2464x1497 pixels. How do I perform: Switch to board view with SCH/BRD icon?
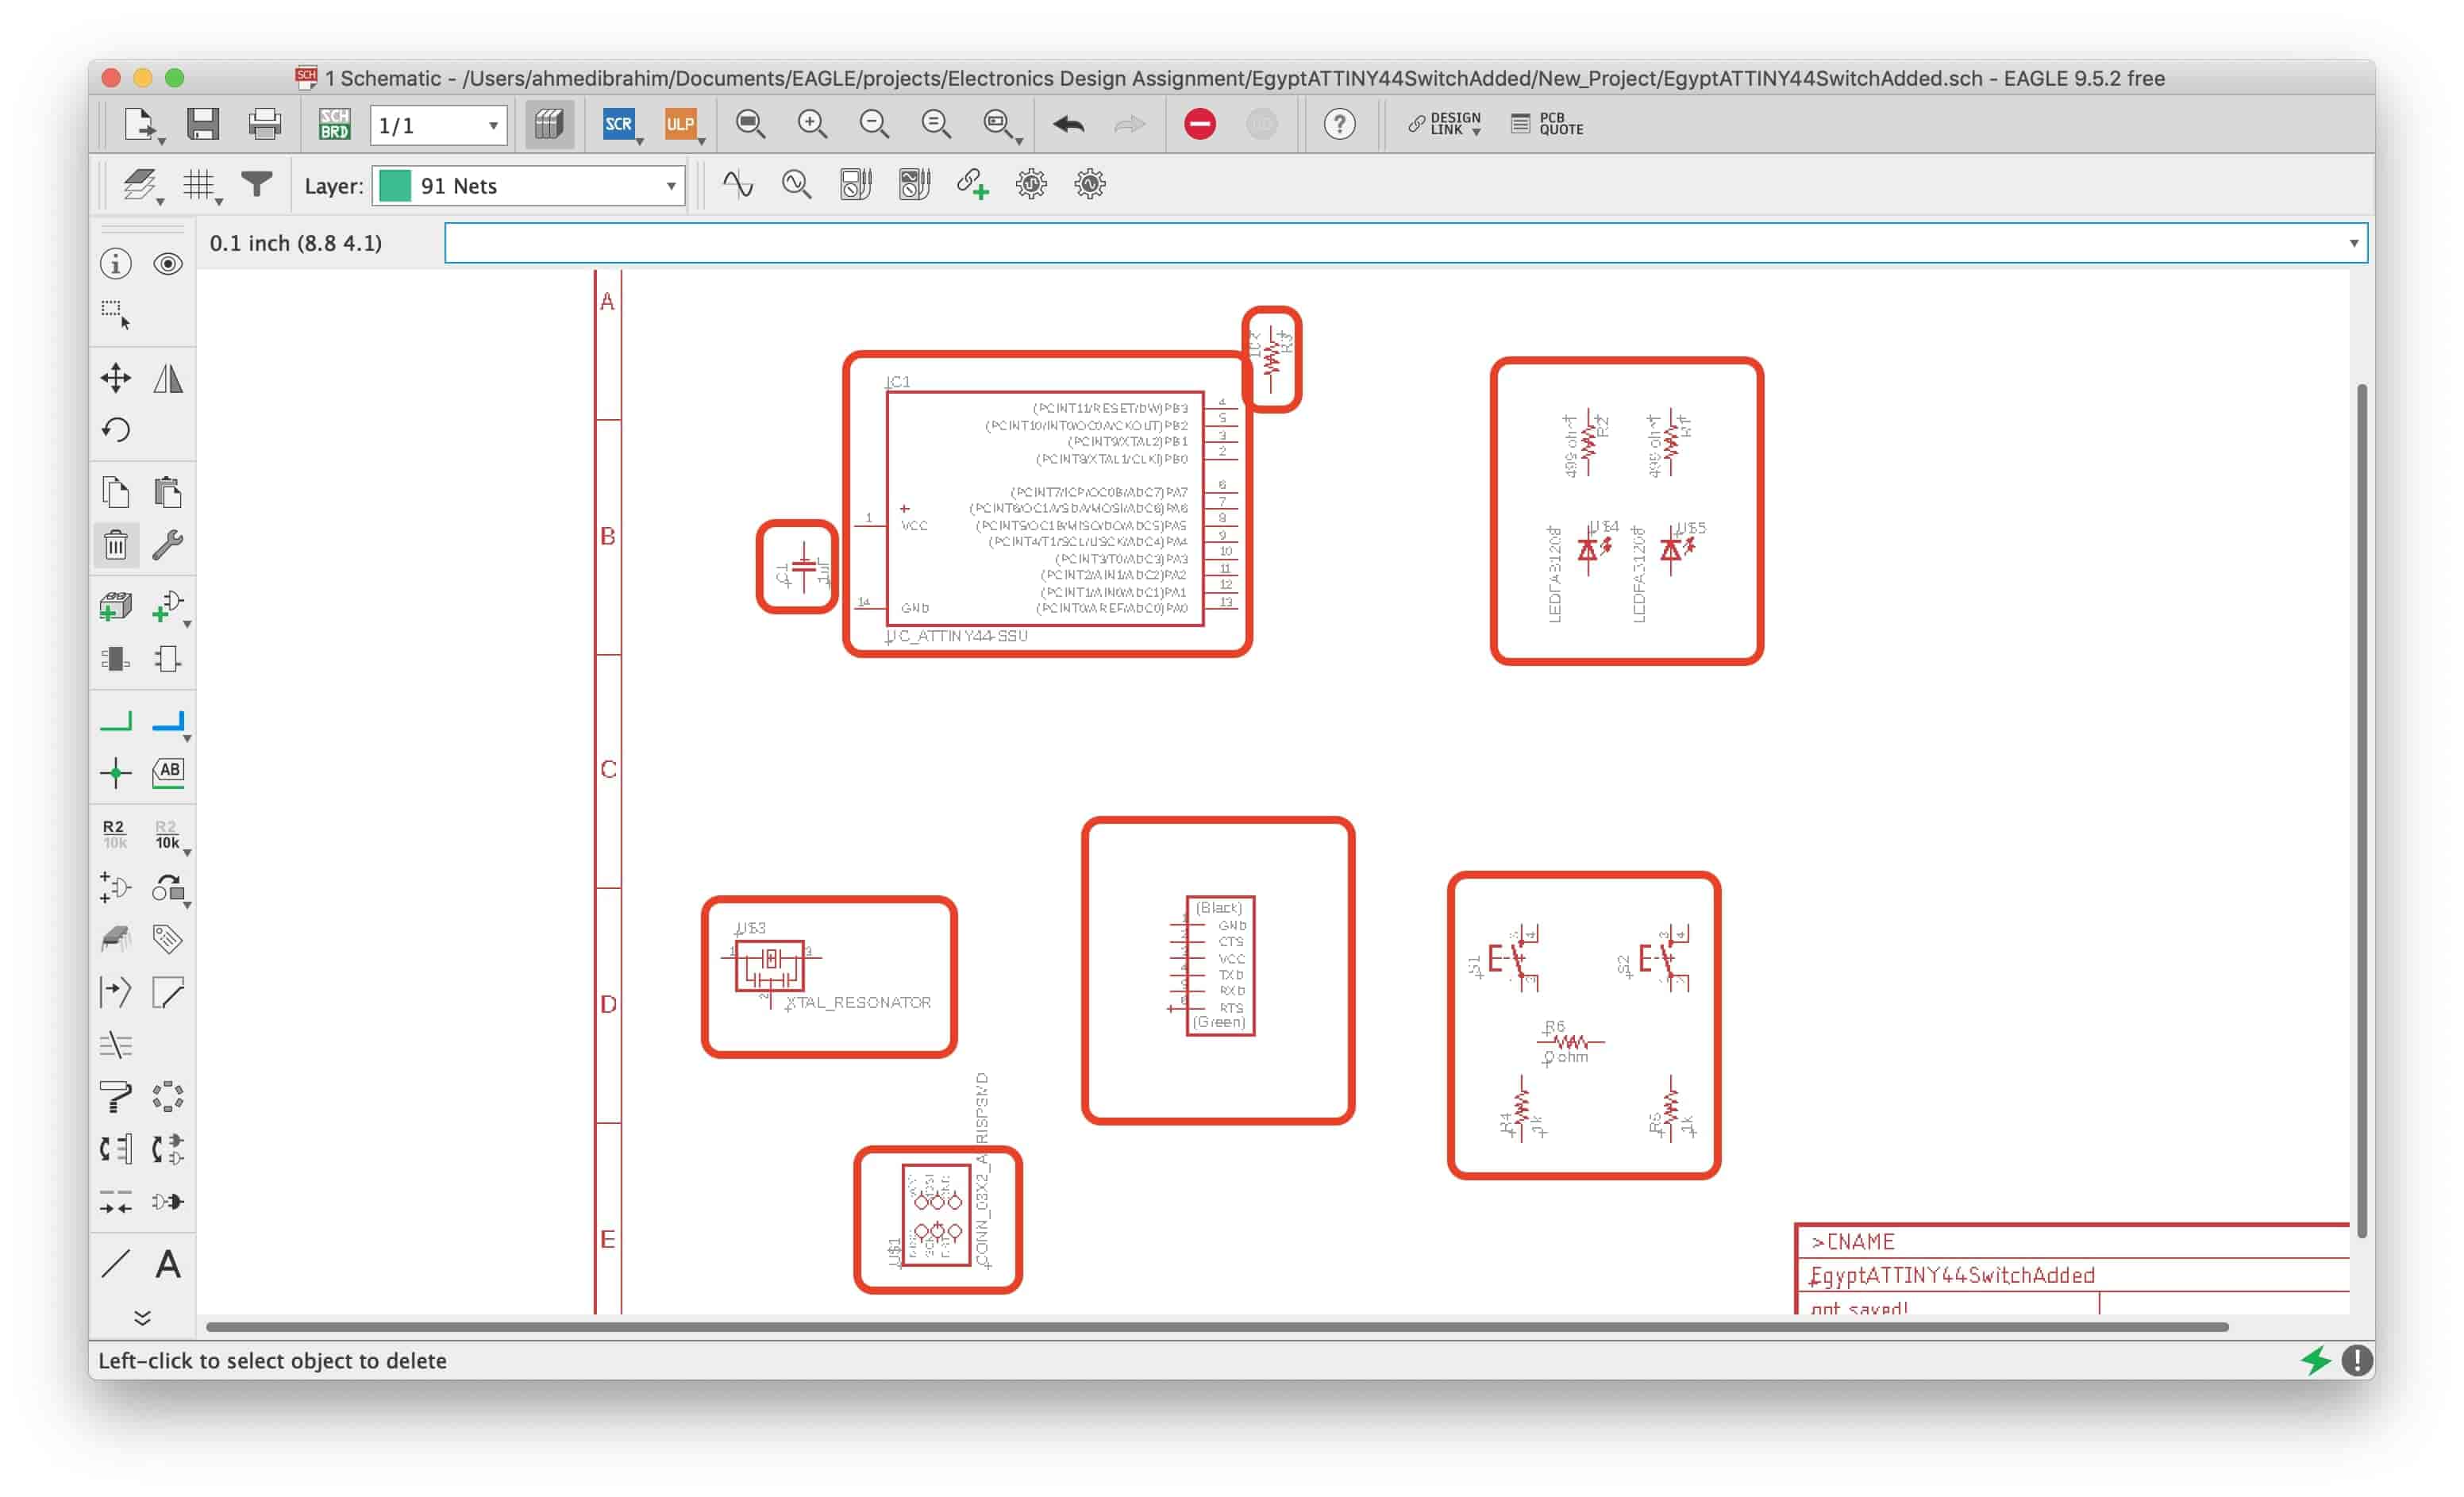[334, 124]
